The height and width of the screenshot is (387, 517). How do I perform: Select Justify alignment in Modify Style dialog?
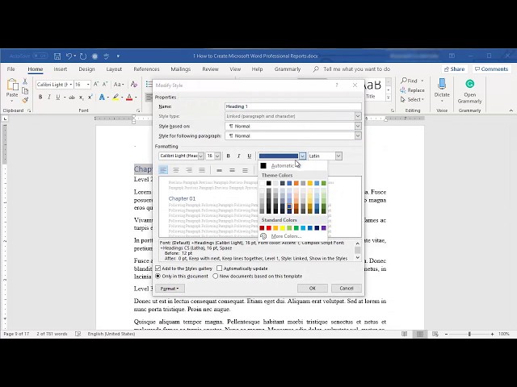pos(202,170)
